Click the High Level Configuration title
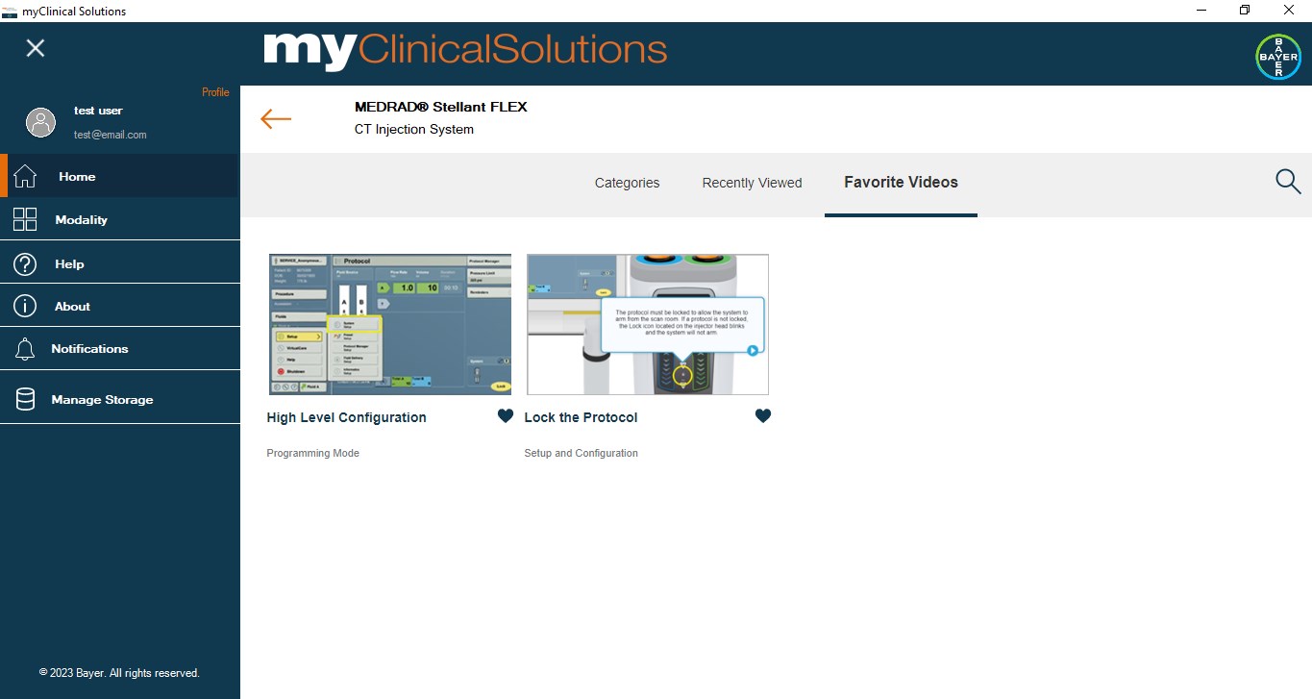1312x699 pixels. (347, 417)
